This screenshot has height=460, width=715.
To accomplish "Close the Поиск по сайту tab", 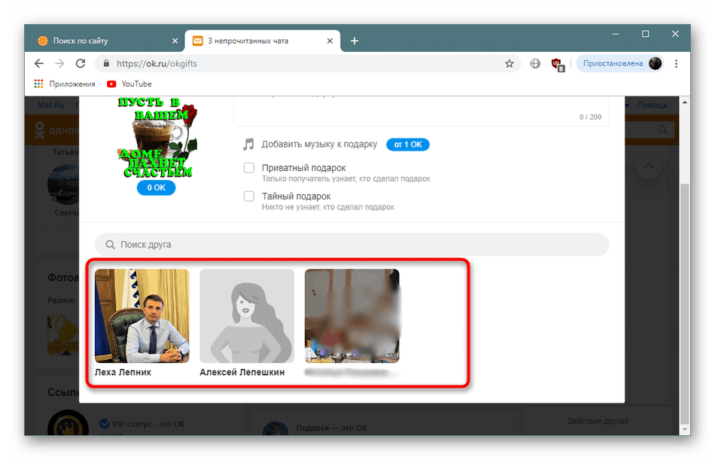I will click(x=175, y=41).
